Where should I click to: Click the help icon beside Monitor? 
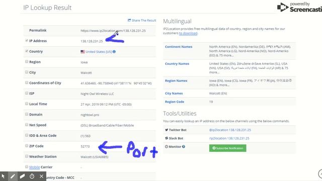184,146
